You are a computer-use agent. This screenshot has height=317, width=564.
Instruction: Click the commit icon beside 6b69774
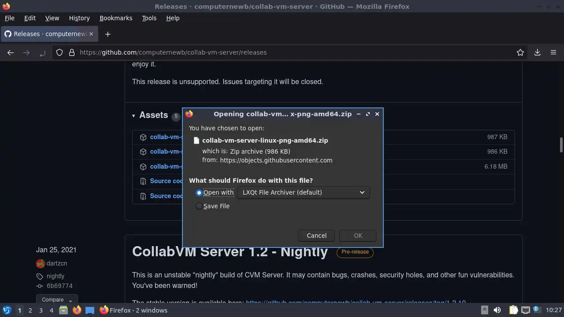(x=40, y=286)
